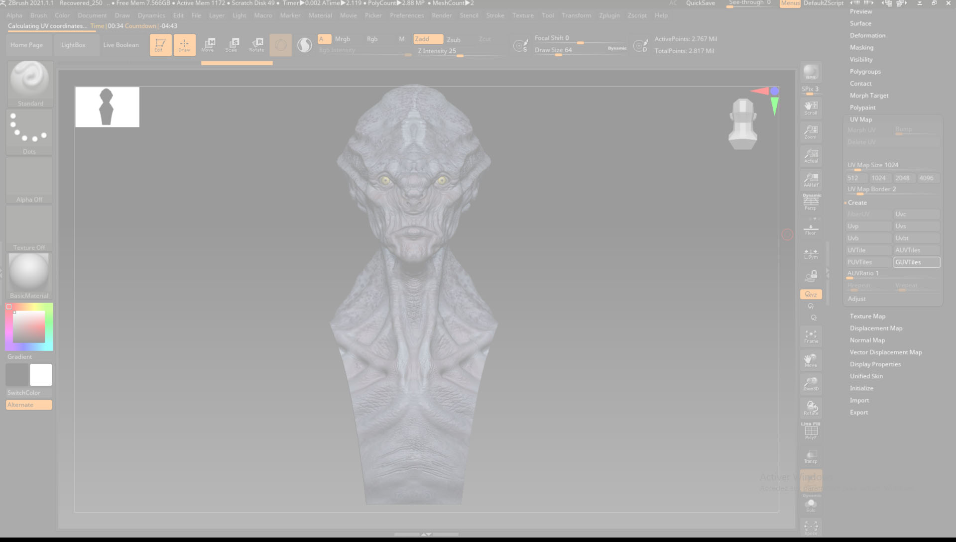The width and height of the screenshot is (956, 542).
Task: Open the Zplugin menu
Action: point(609,15)
